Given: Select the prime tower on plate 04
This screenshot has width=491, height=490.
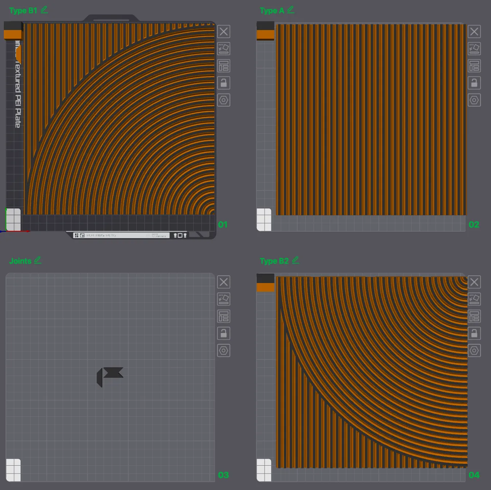Looking at the screenshot, I should (x=265, y=283).
